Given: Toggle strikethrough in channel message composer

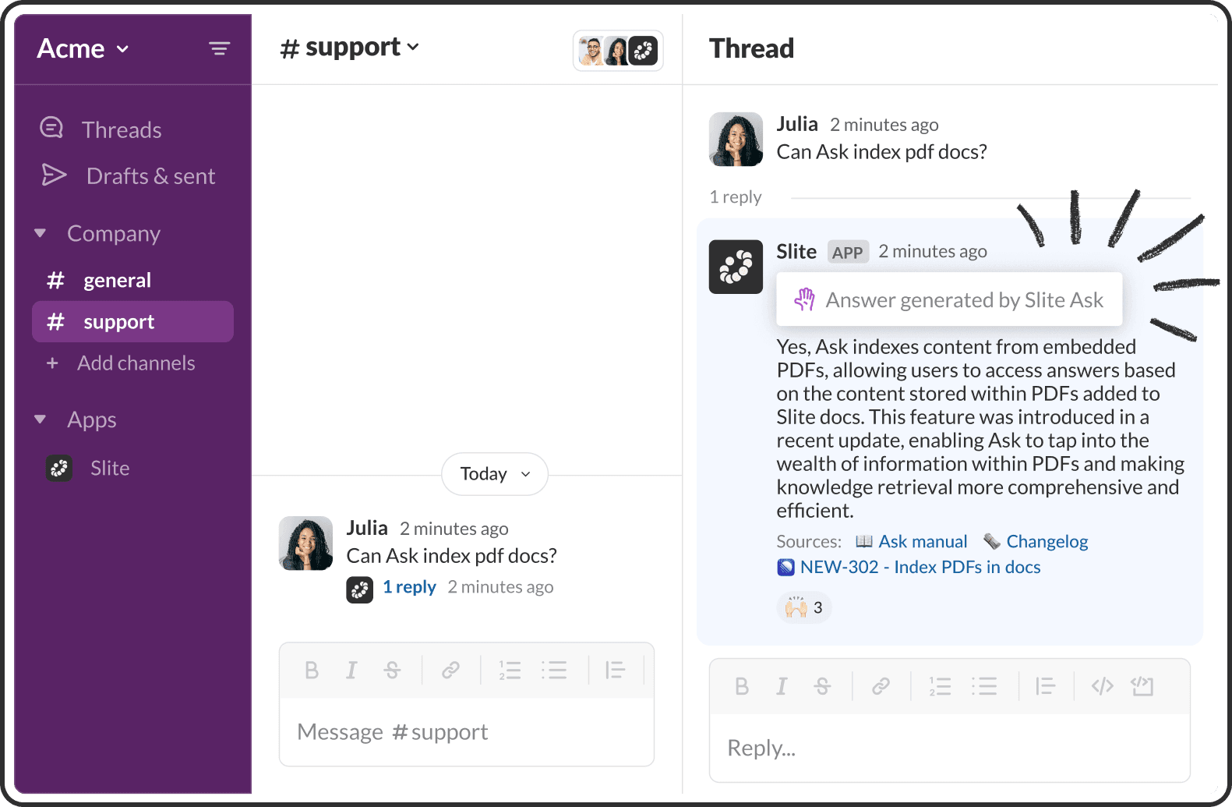Looking at the screenshot, I should coord(392,670).
